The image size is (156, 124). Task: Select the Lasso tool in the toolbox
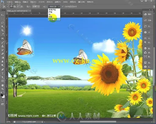point(2,23)
